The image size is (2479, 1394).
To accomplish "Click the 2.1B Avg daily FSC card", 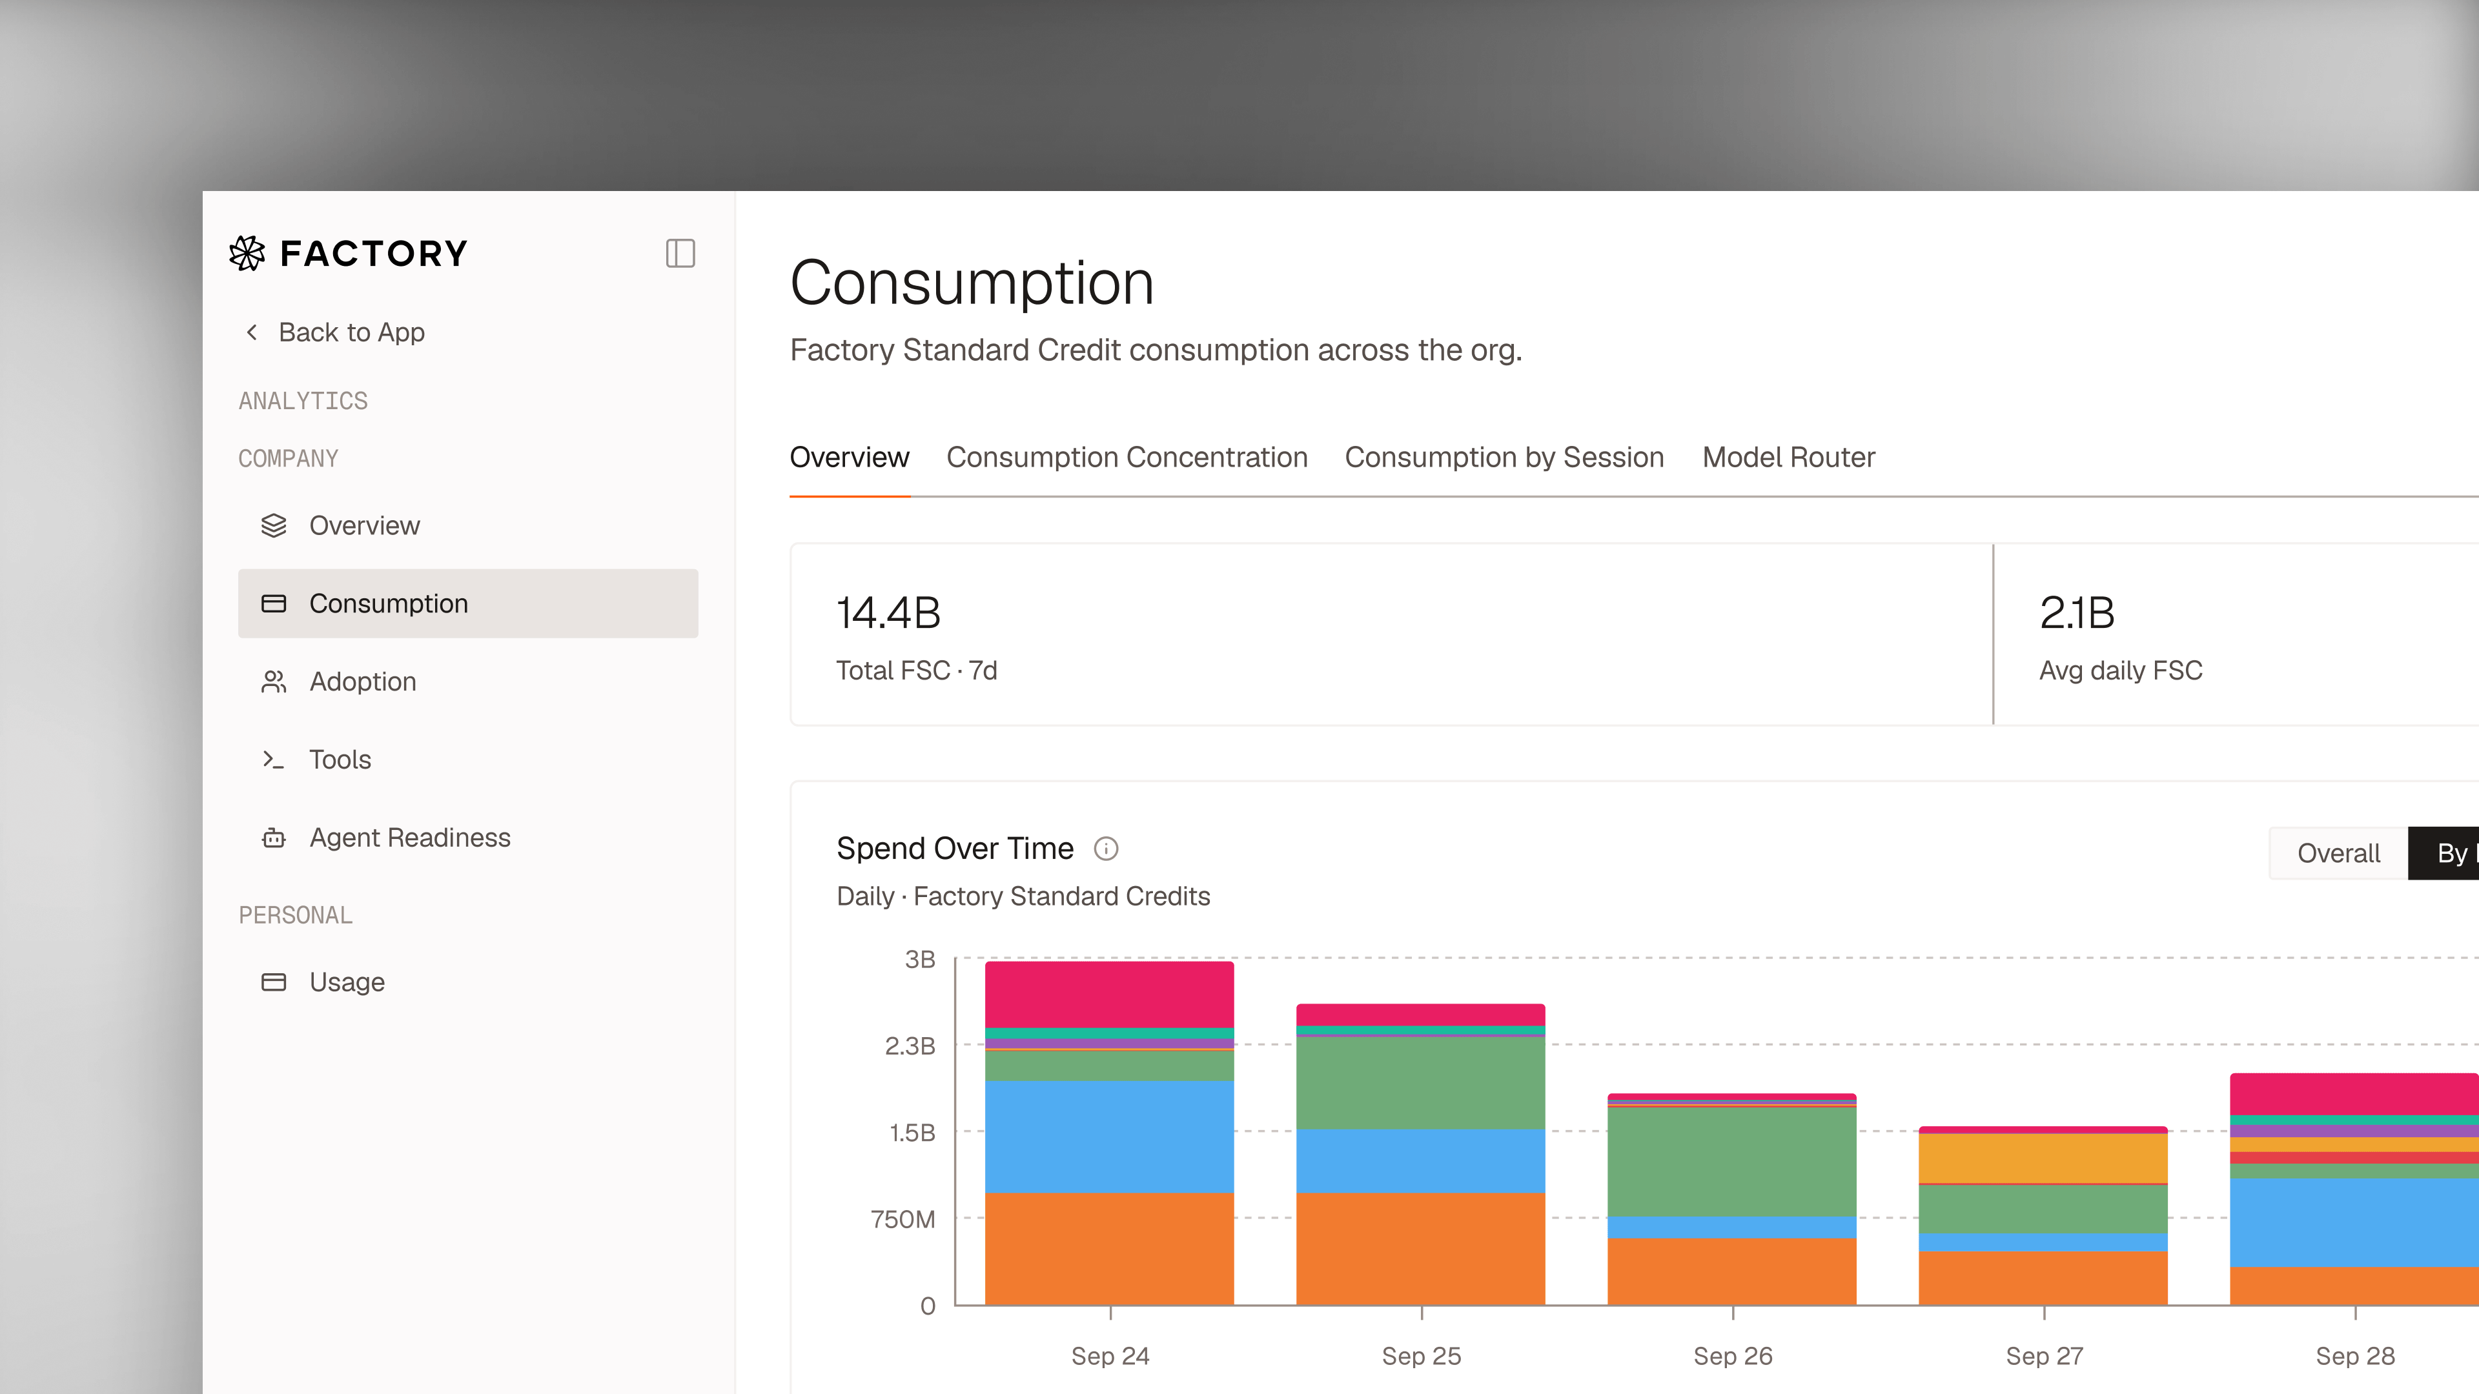I will coord(2236,634).
